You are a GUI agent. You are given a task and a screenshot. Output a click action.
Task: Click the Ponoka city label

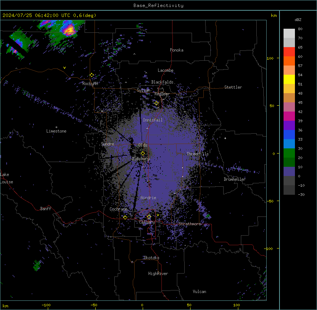(177, 50)
